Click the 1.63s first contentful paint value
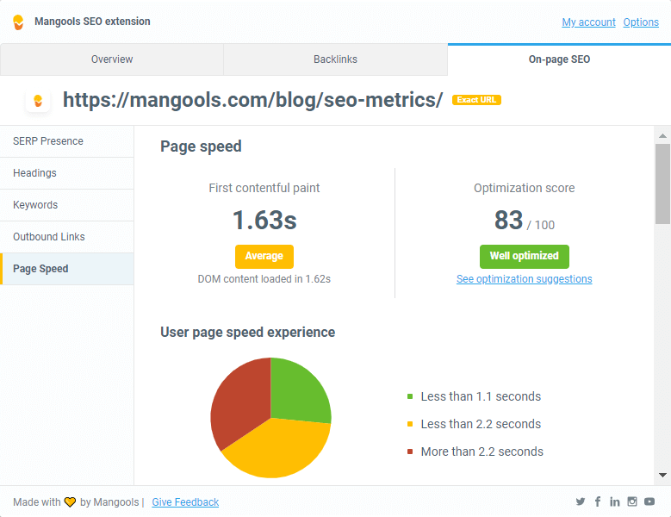Viewport: 671px width, 517px height. (264, 221)
